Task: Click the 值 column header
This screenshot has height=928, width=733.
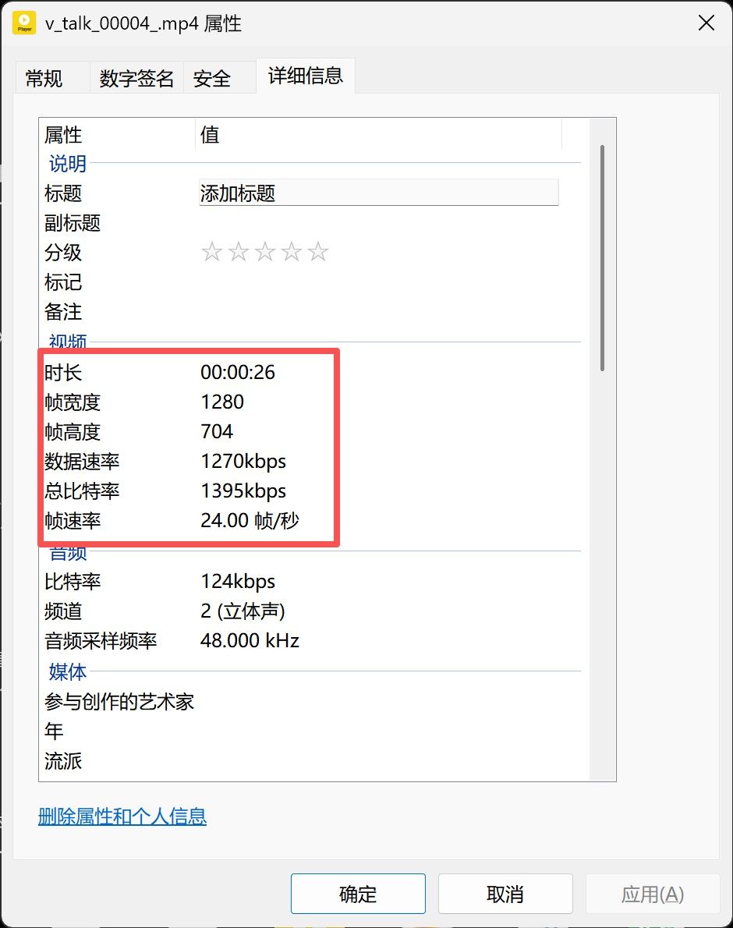Action: click(379, 134)
